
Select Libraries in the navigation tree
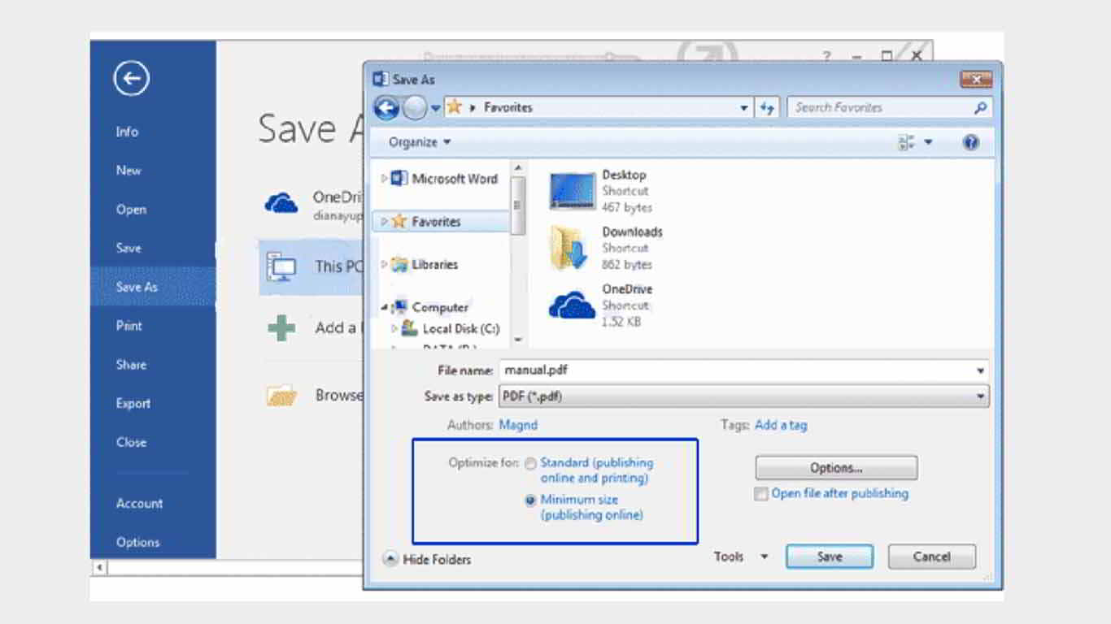pos(434,265)
